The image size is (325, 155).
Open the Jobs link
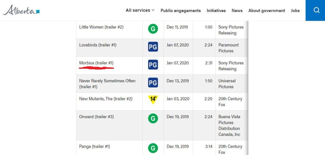[295, 10]
